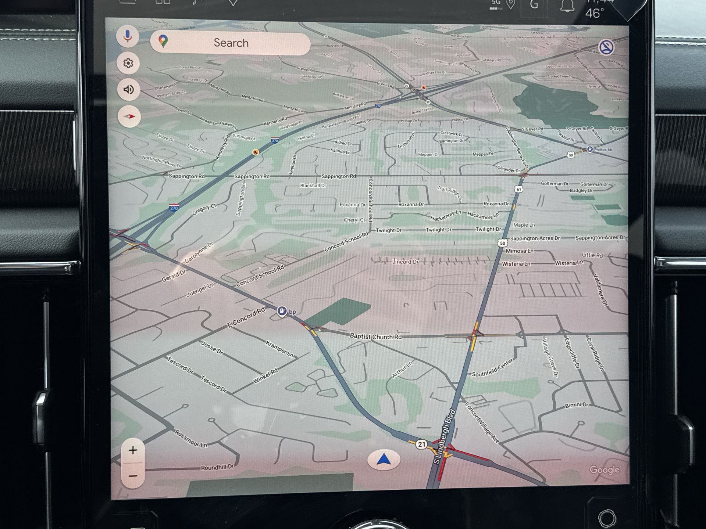Select the bp gas station marker
This screenshot has height=529, width=706.
282,311
